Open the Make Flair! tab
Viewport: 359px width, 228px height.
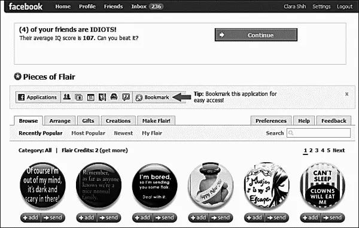point(156,121)
